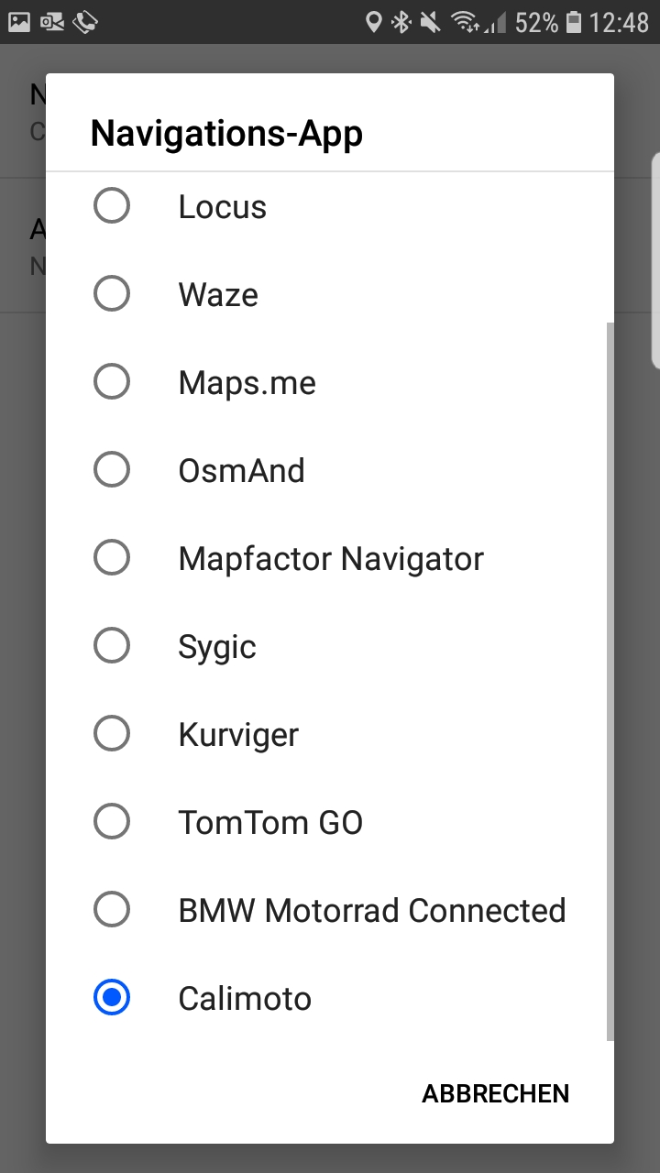Tap the missed call notification icon
The image size is (660, 1173).
[x=85, y=22]
